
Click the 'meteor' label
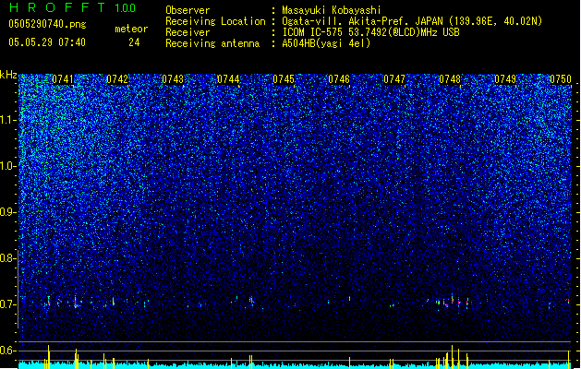tap(131, 29)
